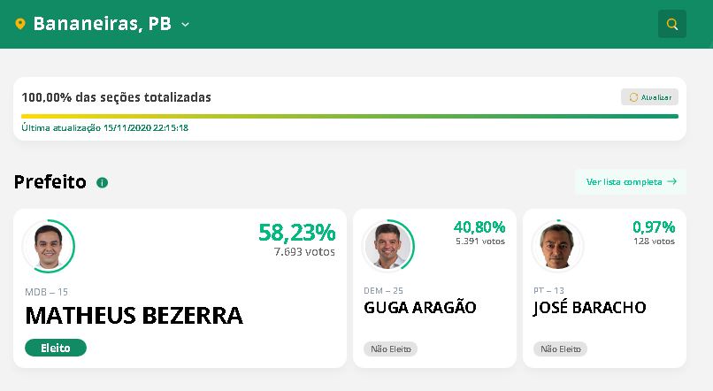Click the info icon beside Prefeito
Image resolution: width=713 pixels, height=391 pixels.
(x=102, y=182)
